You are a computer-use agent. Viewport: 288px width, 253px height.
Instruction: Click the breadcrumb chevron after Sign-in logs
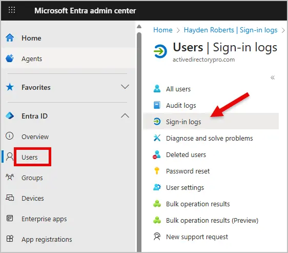(283, 30)
